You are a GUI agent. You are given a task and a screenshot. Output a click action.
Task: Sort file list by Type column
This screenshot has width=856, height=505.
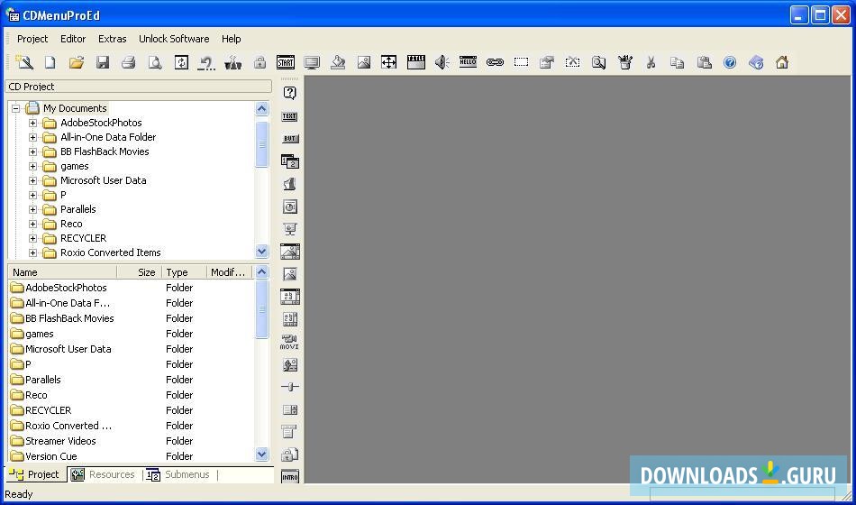click(x=185, y=272)
